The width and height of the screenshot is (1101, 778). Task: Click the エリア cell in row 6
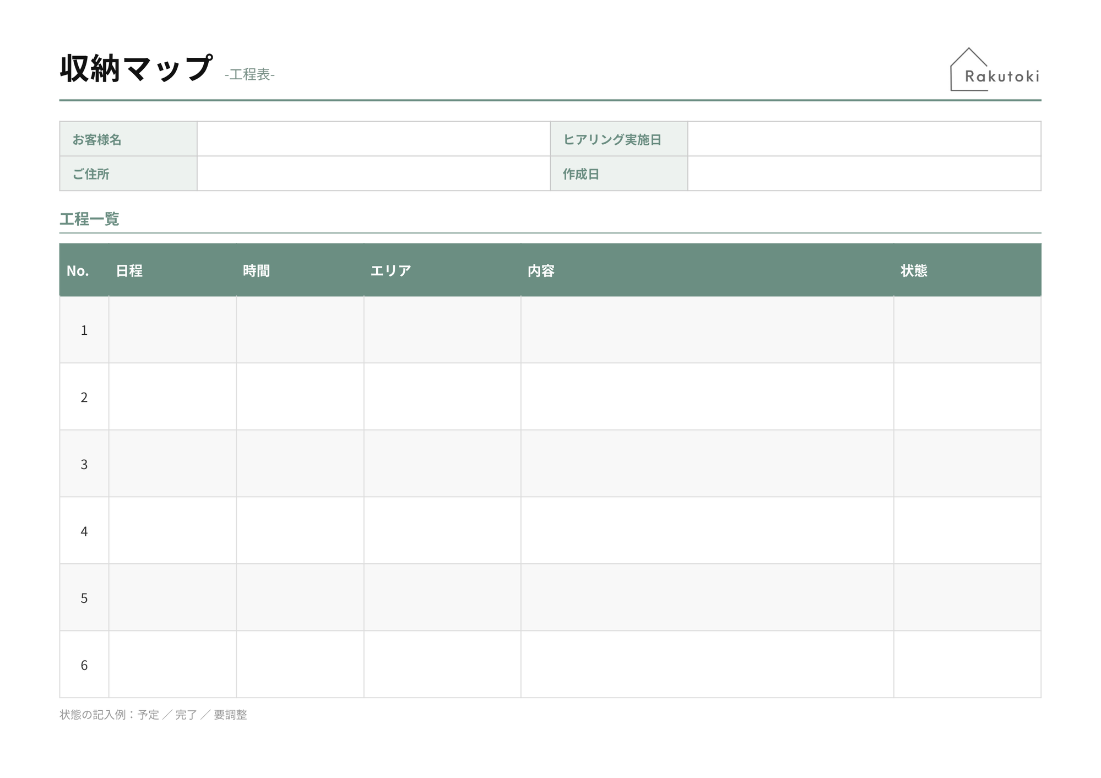click(x=442, y=664)
